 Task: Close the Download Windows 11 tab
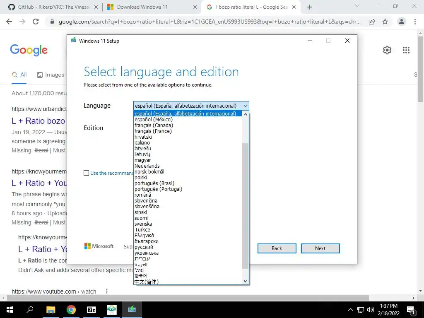click(195, 7)
